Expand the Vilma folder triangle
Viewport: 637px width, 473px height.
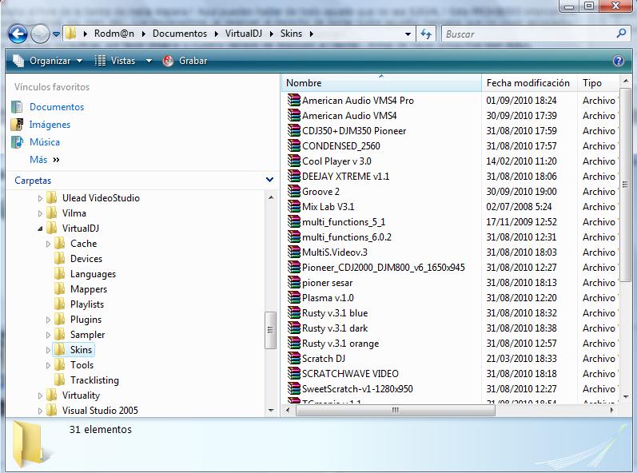pyautogui.click(x=40, y=213)
